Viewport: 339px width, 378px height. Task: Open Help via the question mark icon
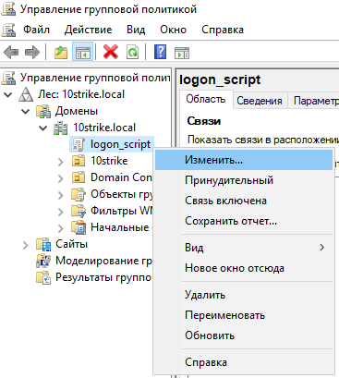tap(160, 52)
